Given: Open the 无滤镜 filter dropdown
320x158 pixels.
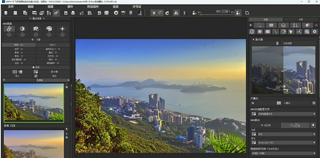Looking at the screenshot, I should pos(53,80).
